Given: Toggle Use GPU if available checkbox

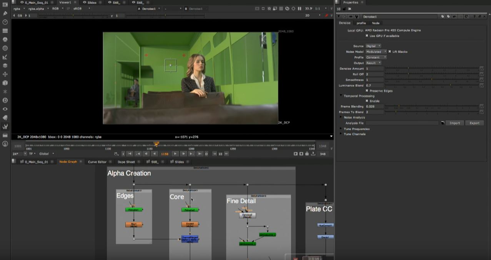Looking at the screenshot, I should (x=367, y=36).
